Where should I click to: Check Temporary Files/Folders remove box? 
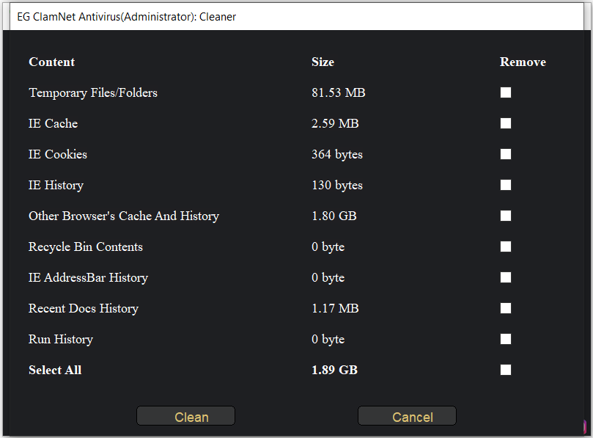(506, 92)
